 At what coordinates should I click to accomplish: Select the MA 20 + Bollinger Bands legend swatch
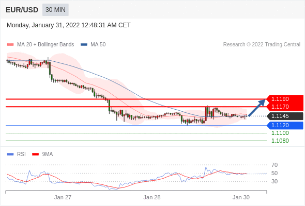[x=10, y=45]
